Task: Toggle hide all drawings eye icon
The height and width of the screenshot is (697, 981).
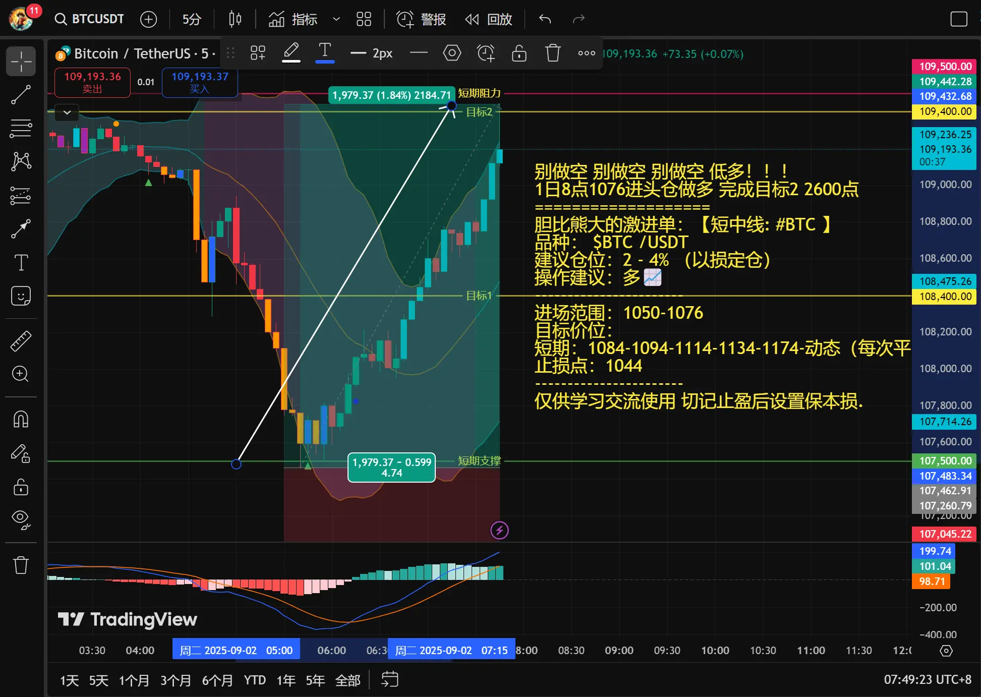Action: click(x=21, y=519)
